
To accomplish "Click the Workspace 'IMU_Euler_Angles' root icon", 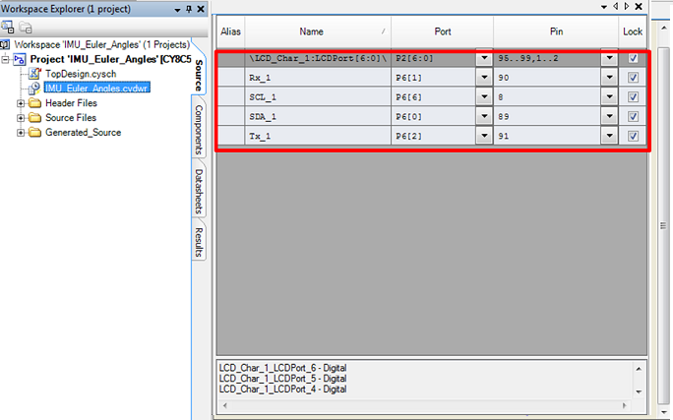I will 6,45.
